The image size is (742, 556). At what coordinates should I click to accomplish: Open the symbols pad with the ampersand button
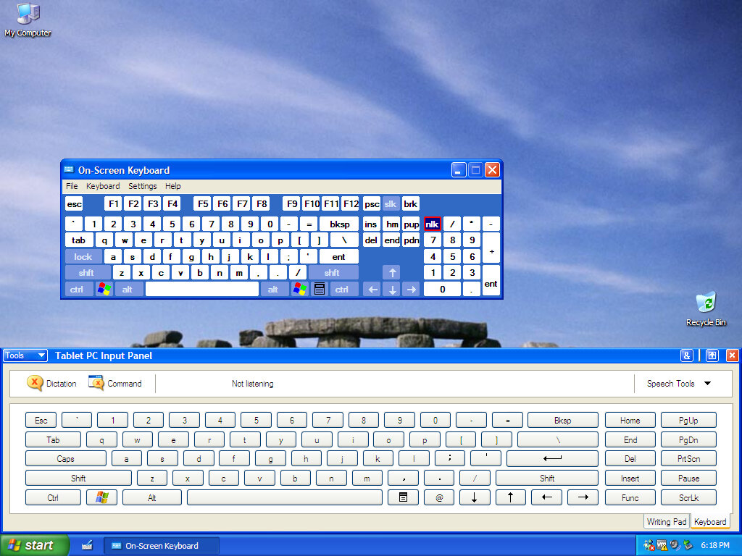point(687,355)
